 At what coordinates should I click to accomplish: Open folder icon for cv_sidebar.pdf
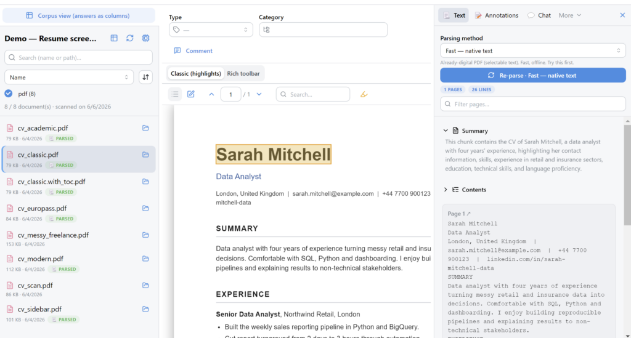(145, 309)
